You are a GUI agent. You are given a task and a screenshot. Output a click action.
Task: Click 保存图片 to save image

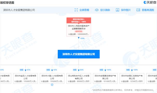126,10
